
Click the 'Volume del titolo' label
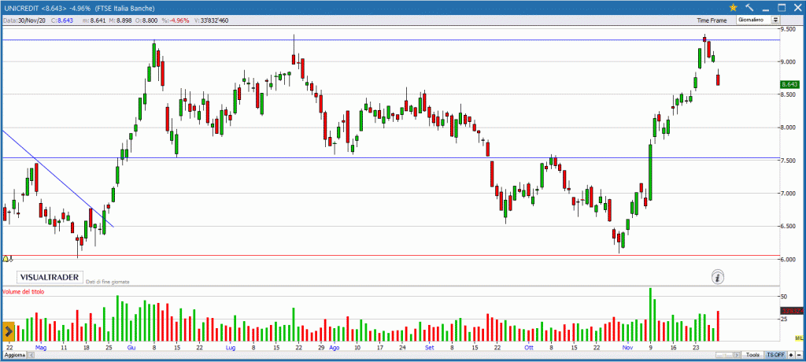point(23,291)
